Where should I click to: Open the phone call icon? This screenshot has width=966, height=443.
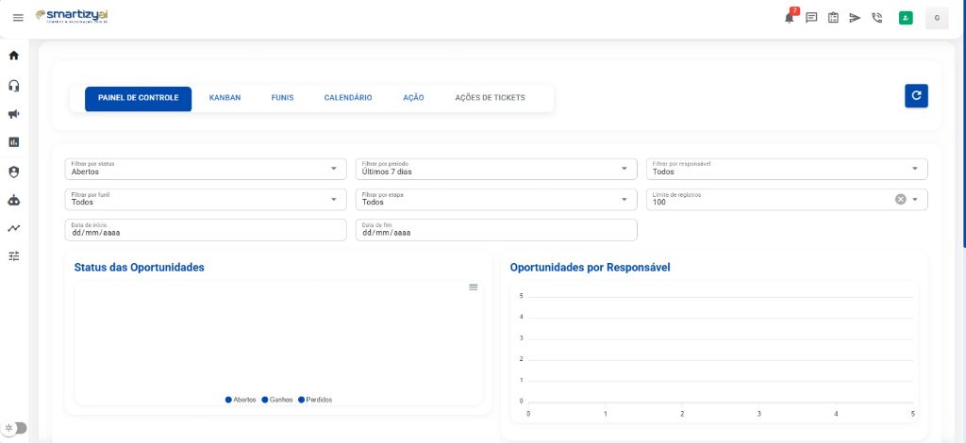[x=876, y=18]
